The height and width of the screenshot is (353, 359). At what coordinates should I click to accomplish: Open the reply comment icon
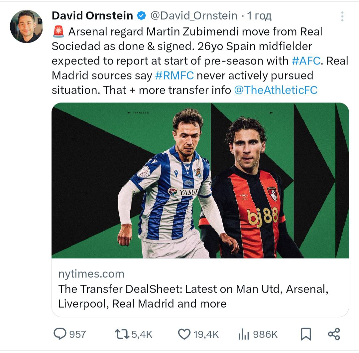click(60, 334)
